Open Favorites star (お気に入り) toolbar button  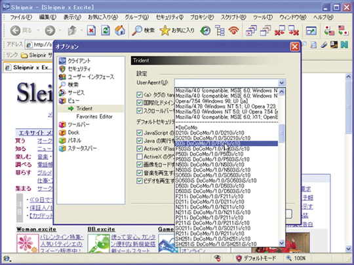pyautogui.click(x=177, y=30)
